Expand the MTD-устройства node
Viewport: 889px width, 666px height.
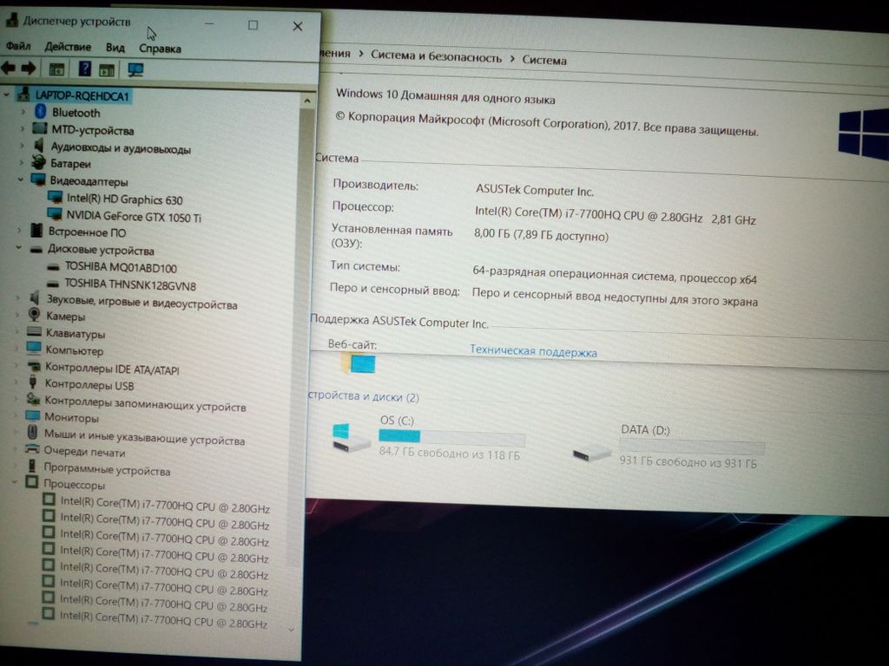click(x=23, y=128)
